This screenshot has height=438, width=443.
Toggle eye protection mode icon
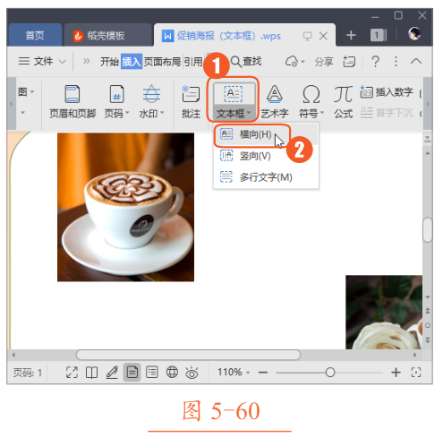point(192,373)
